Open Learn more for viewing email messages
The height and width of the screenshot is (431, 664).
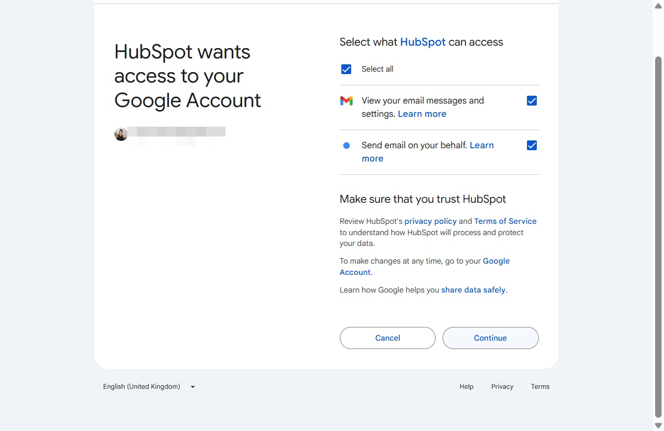click(x=422, y=114)
